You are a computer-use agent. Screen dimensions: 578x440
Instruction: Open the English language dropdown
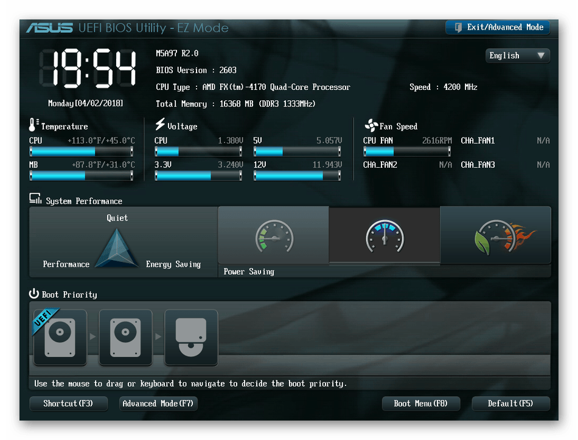518,56
